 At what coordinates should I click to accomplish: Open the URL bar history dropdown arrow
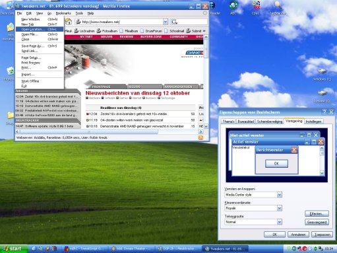point(166,22)
